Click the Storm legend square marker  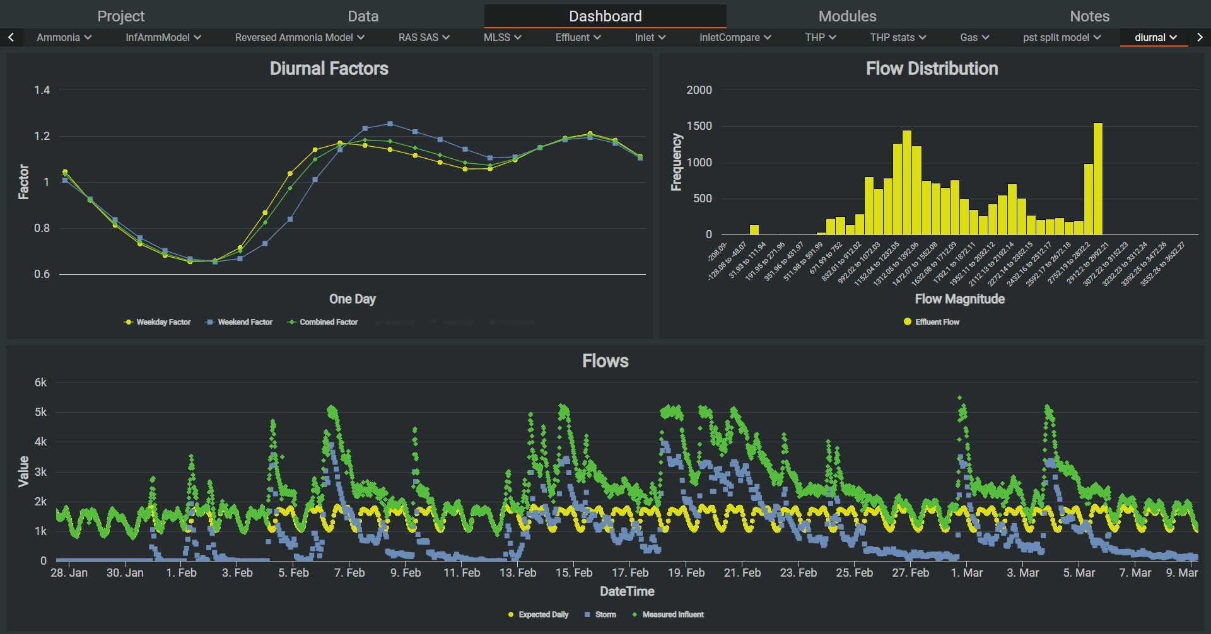coord(587,614)
